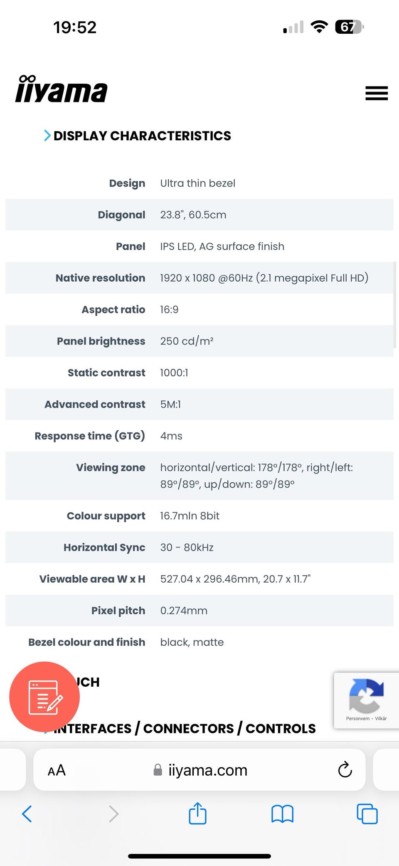The width and height of the screenshot is (399, 866).
Task: Reload the page with the refresh icon
Action: coord(345,770)
